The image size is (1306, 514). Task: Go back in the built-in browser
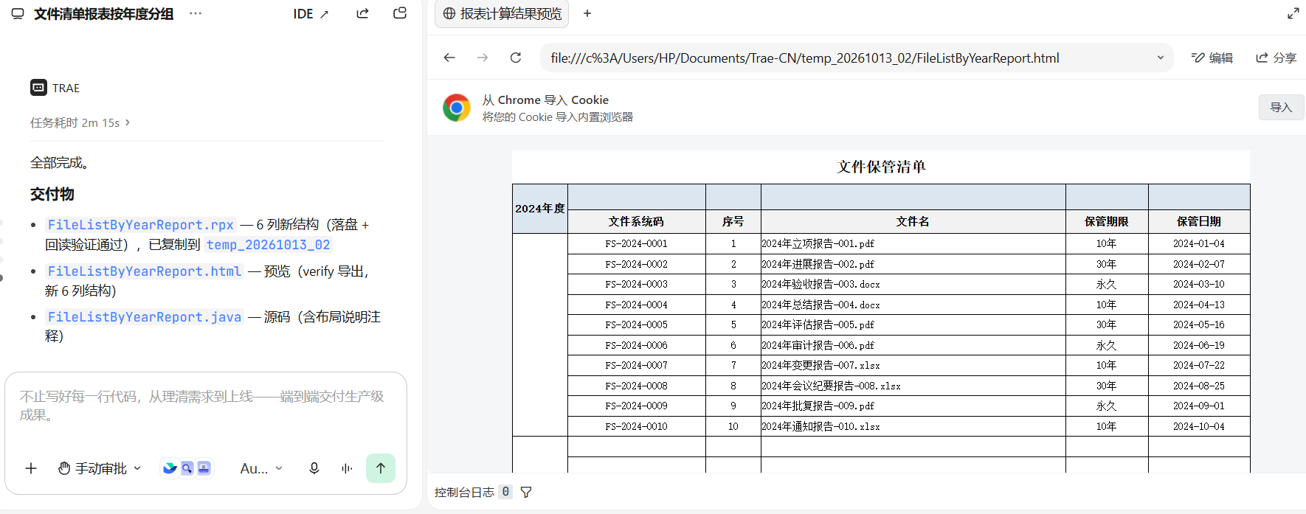pyautogui.click(x=449, y=58)
